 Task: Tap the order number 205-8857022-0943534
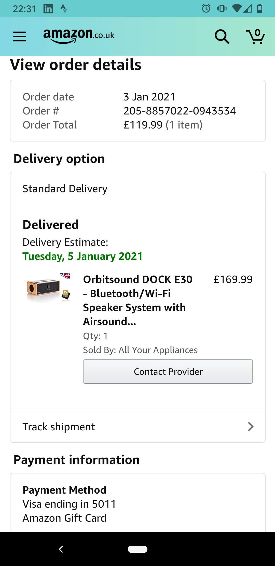point(180,111)
